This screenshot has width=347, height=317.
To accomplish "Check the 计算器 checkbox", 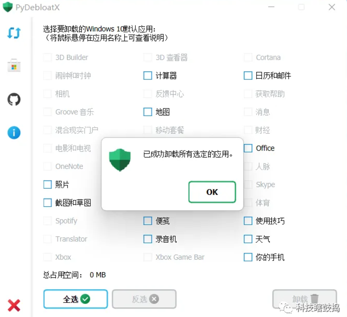I will click(147, 76).
